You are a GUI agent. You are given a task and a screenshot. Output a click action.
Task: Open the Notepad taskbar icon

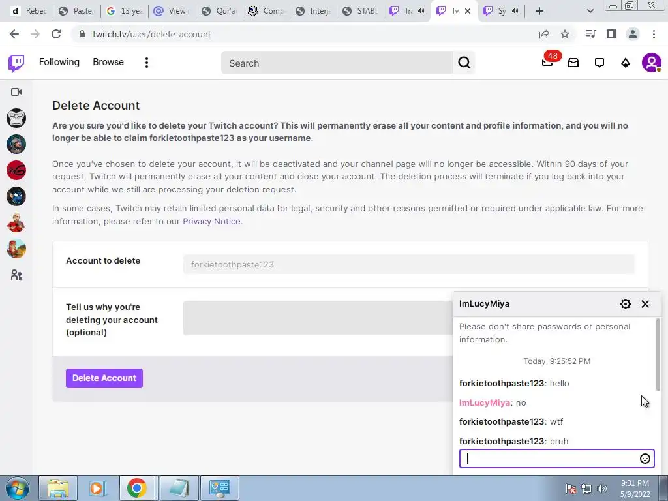coord(179,488)
